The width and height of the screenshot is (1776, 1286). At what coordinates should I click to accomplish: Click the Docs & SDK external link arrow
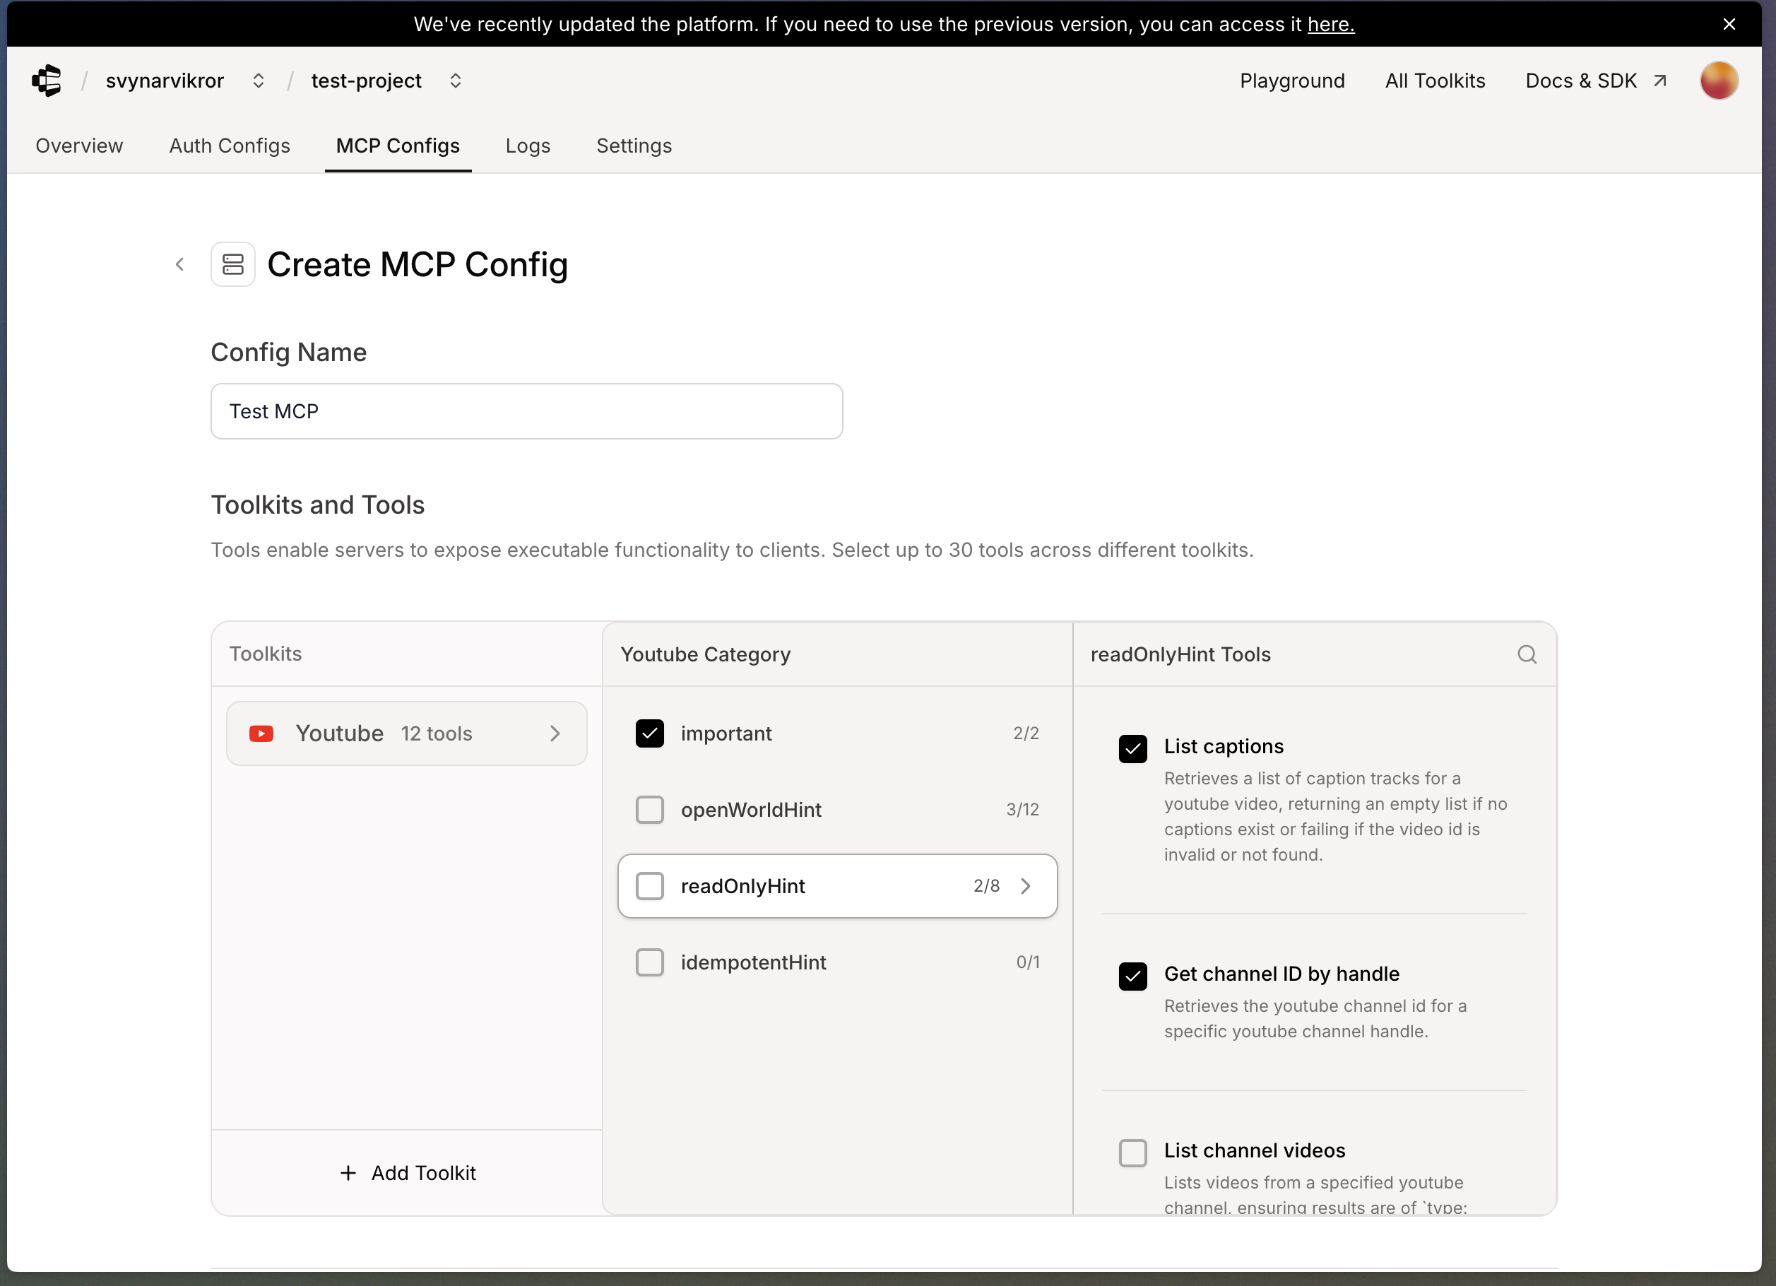[1659, 81]
